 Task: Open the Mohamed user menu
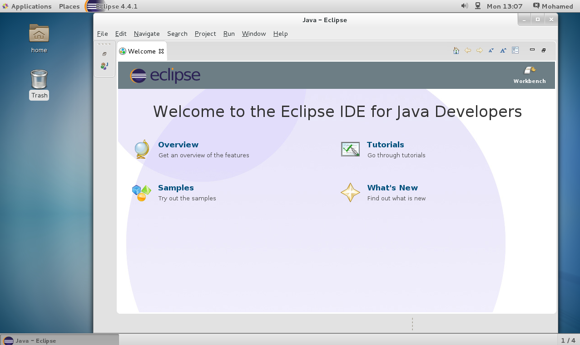click(x=553, y=6)
